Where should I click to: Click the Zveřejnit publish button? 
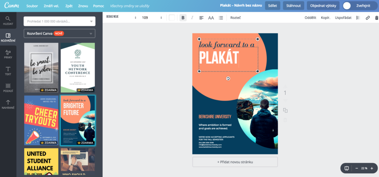pos(360,6)
